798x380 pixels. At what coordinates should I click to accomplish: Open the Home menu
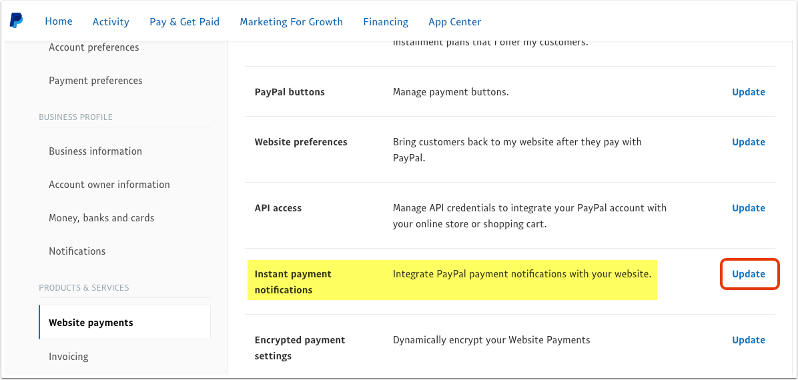pos(59,21)
